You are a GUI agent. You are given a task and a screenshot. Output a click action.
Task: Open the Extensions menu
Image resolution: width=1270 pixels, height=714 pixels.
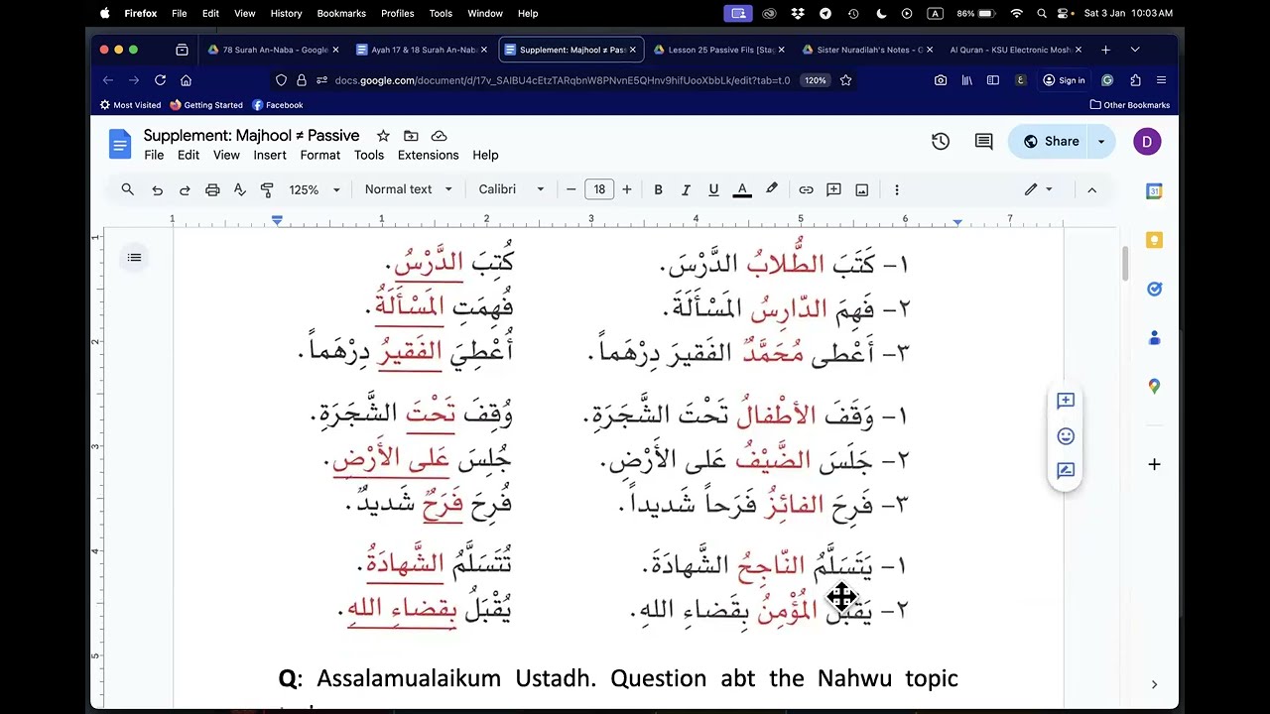(x=428, y=155)
